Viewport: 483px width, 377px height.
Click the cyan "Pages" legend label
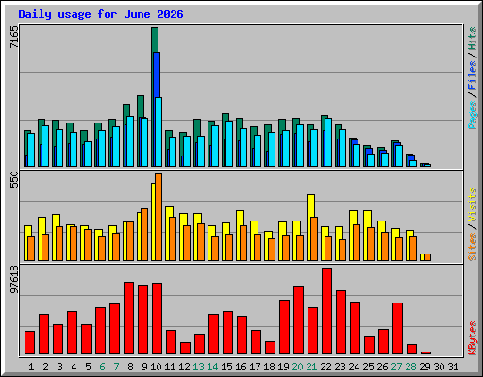coord(472,115)
